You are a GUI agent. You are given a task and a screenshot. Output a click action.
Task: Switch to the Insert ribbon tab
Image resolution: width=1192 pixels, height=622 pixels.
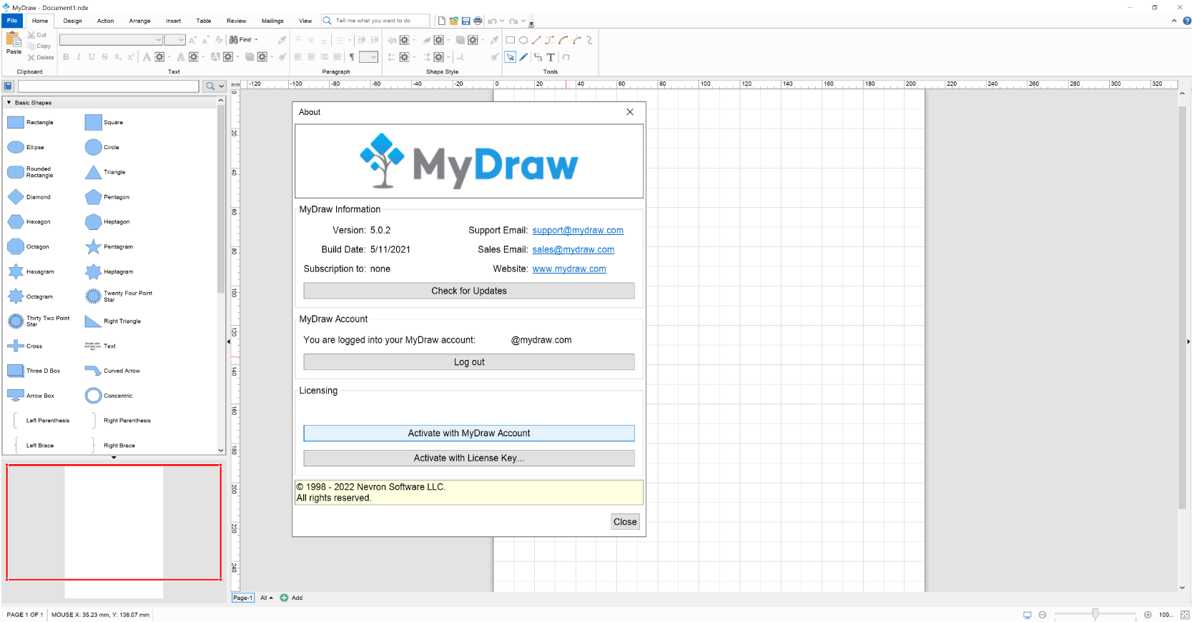click(x=174, y=21)
